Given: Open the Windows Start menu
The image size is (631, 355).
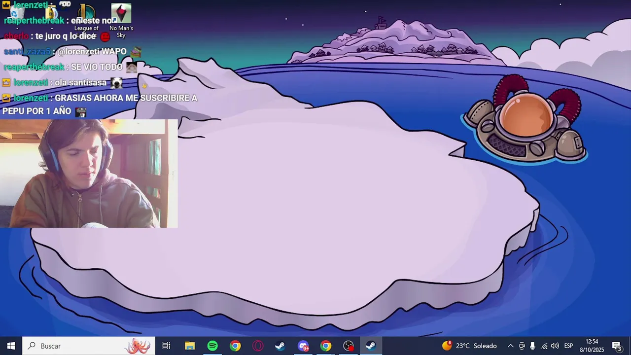Looking at the screenshot, I should tap(11, 346).
